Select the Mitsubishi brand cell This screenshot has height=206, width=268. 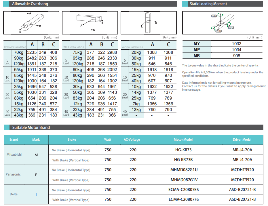[x=14, y=154]
